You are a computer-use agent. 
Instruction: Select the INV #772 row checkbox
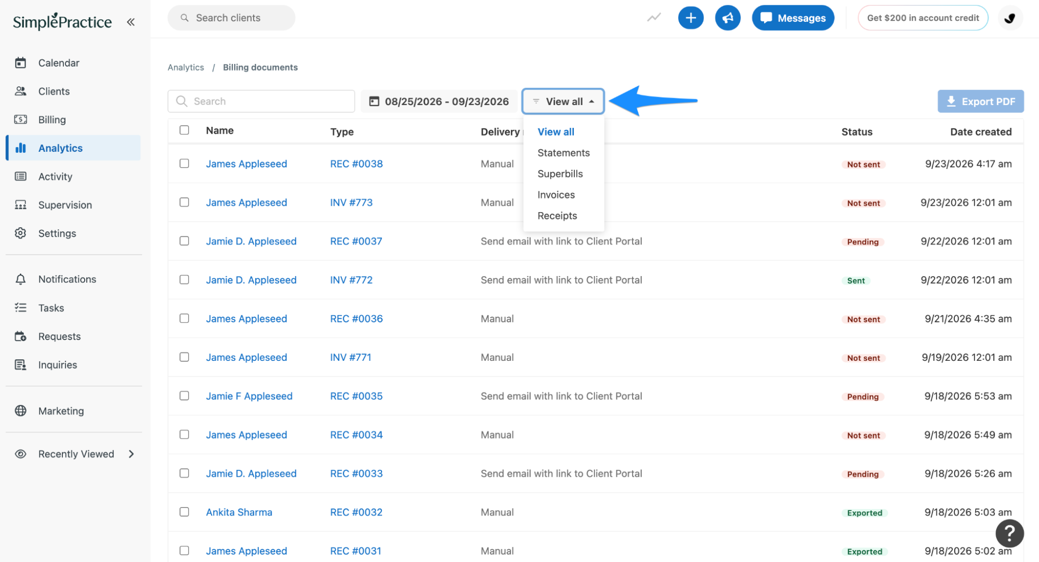click(185, 280)
